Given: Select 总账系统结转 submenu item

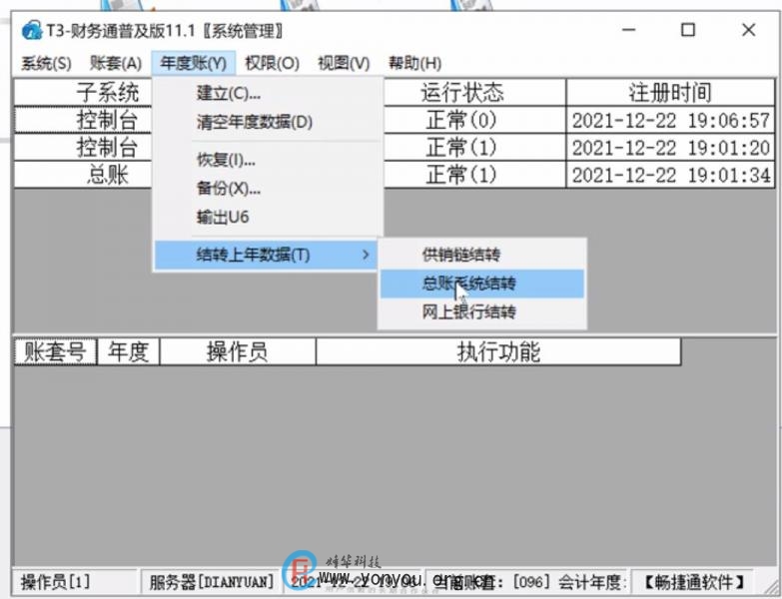Looking at the screenshot, I should pos(481,284).
